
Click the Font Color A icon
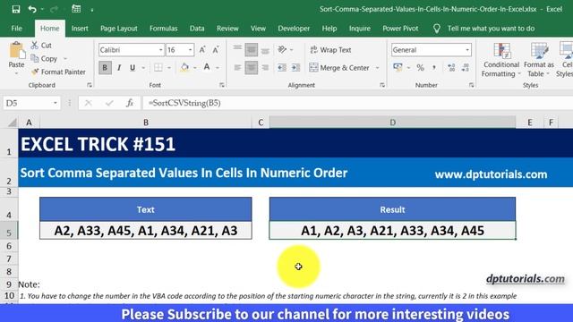coord(207,68)
